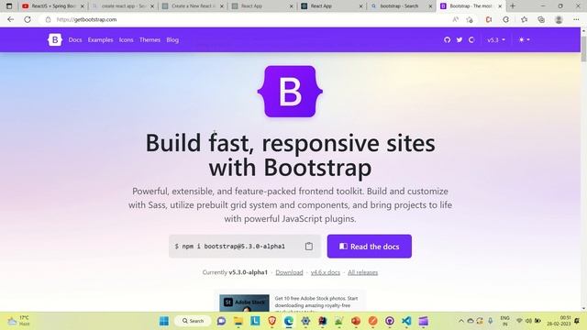Open Visual Studio Code from the taskbar
The width and height of the screenshot is (587, 330).
pyautogui.click(x=406, y=321)
